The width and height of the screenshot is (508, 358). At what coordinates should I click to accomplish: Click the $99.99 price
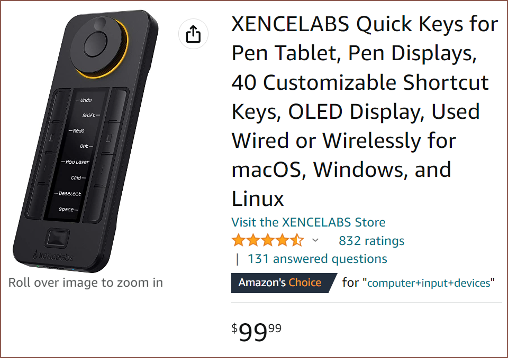click(x=257, y=332)
